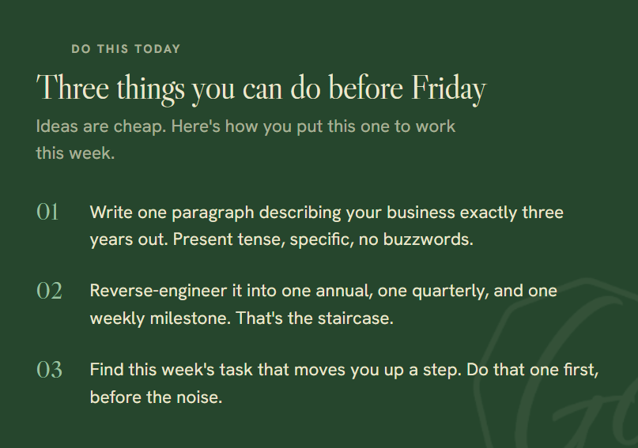This screenshot has width=638, height=448.
Task: Click the 'this week.' line of subtitle
Action: pos(75,153)
